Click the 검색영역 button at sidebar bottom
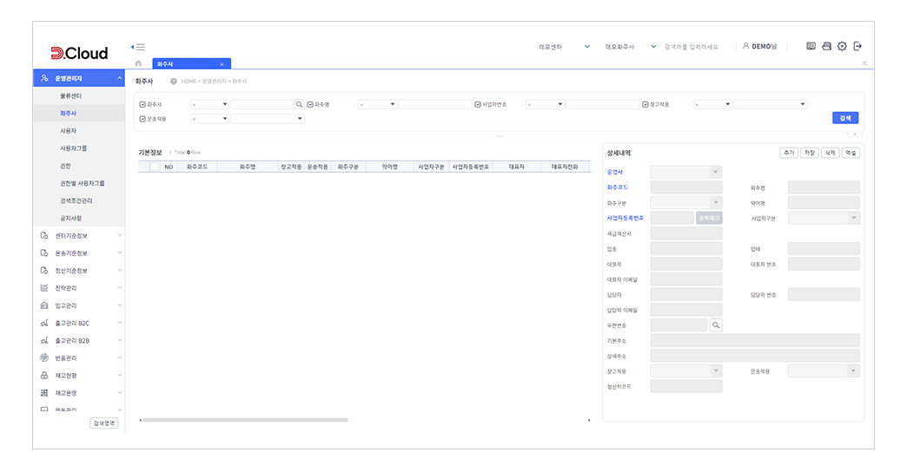 (x=104, y=423)
